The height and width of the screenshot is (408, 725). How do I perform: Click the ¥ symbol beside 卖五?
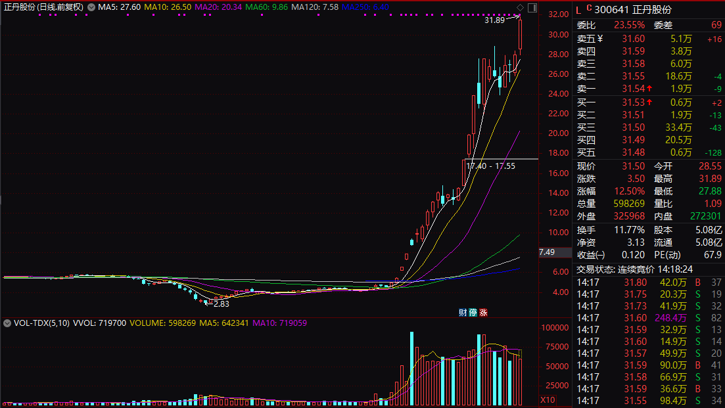point(599,39)
